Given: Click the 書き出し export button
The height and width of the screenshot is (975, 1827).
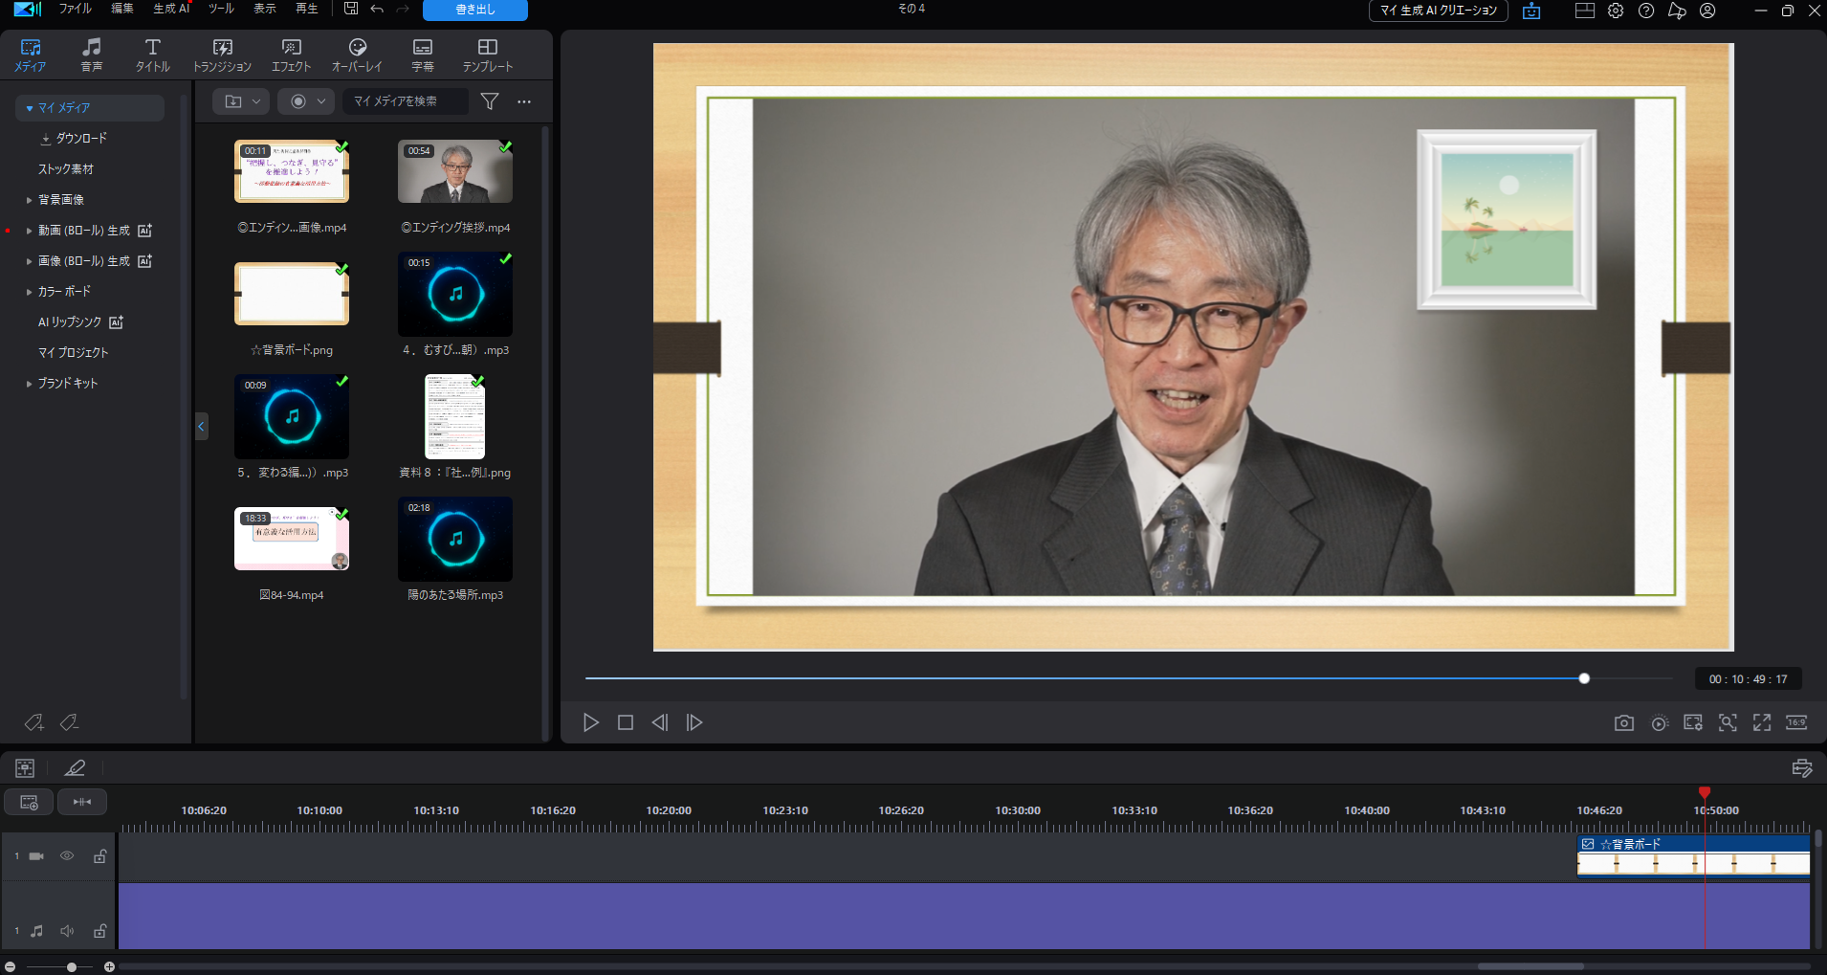Looking at the screenshot, I should point(474,11).
